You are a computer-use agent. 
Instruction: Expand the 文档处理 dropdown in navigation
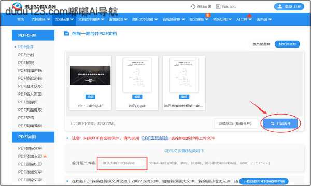(x=64, y=19)
